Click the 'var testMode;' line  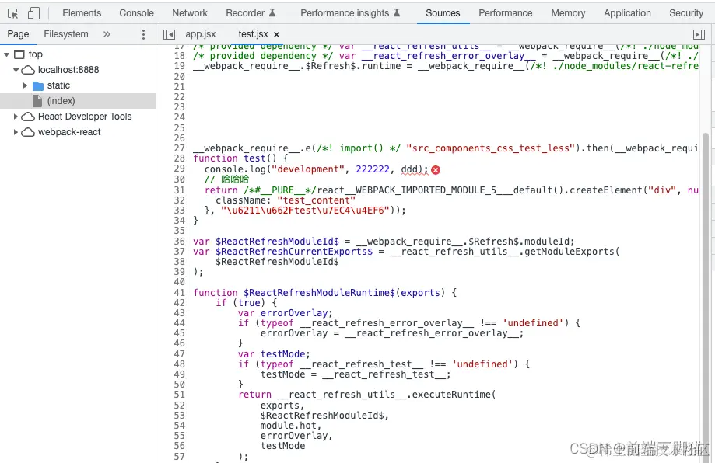[274, 353]
